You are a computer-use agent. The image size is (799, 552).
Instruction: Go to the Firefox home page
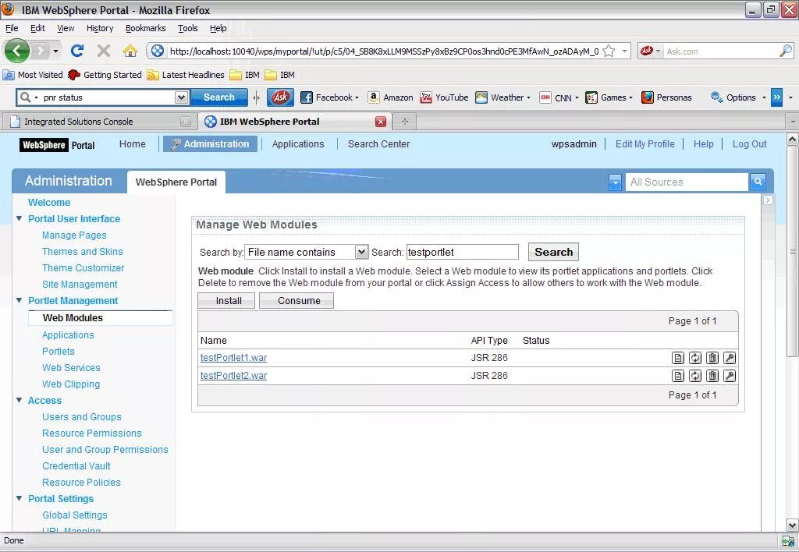coord(130,51)
